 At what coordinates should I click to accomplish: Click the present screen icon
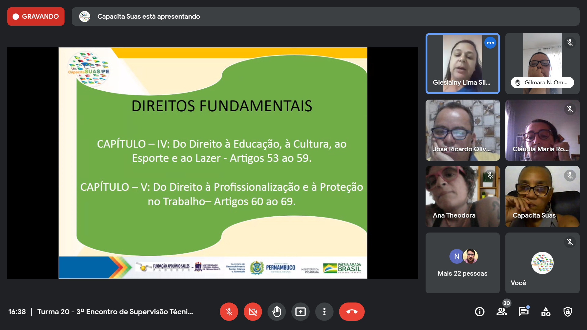click(300, 312)
